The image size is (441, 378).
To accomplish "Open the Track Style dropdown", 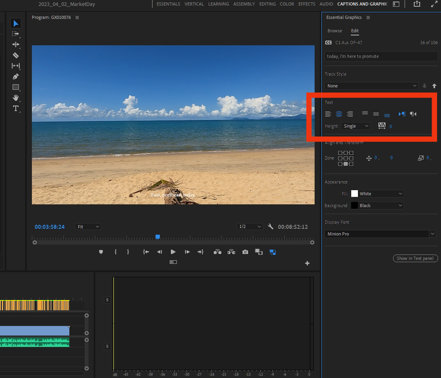I will point(371,86).
